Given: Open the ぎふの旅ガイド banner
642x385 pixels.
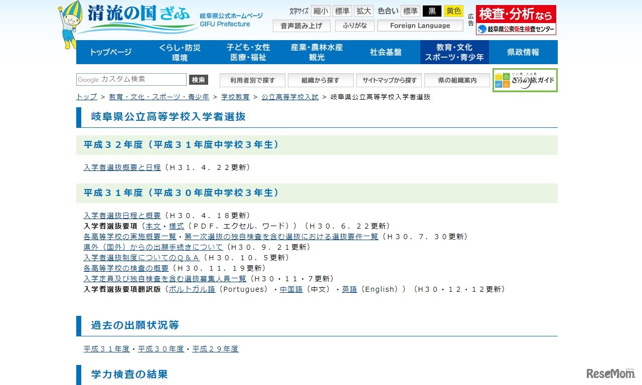Looking at the screenshot, I should [x=525, y=80].
